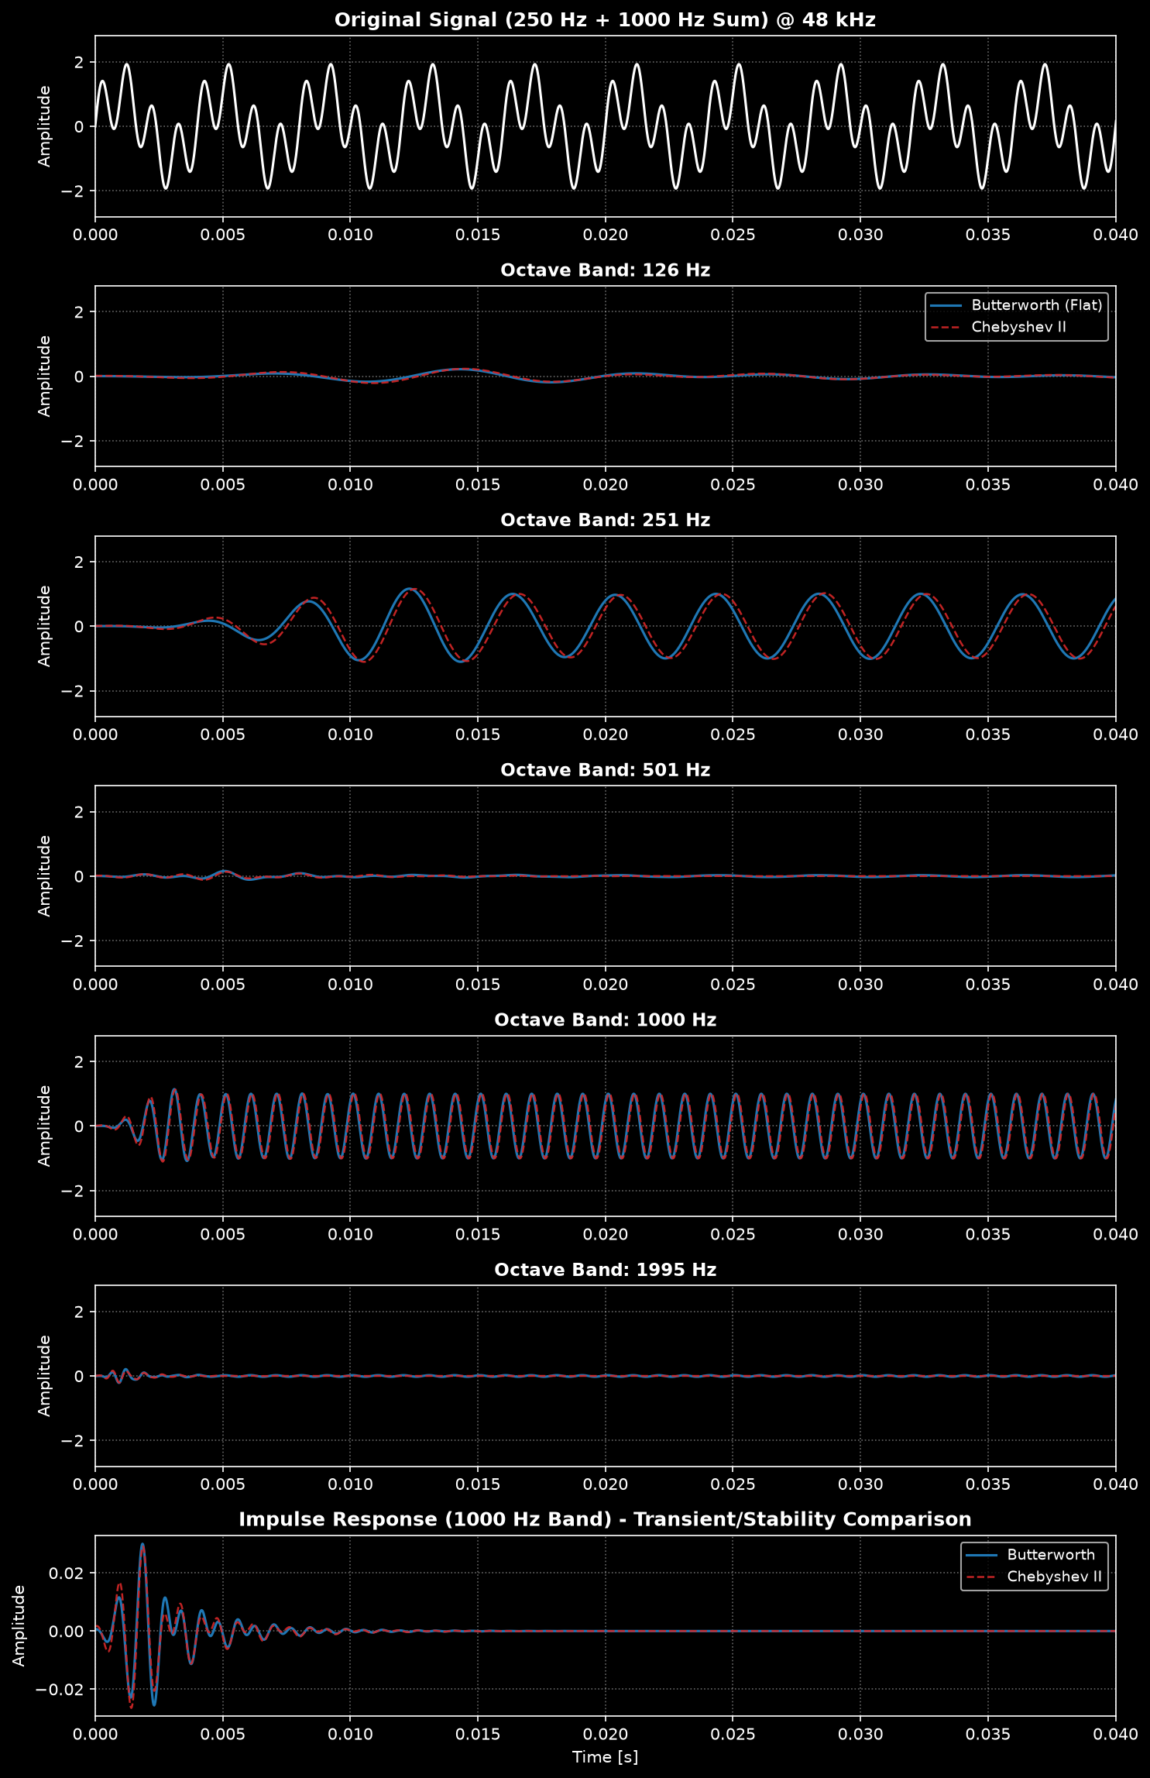Click the 'Octave Band: 501 Hz' subplot title
This screenshot has height=1778, width=1150.
(605, 770)
